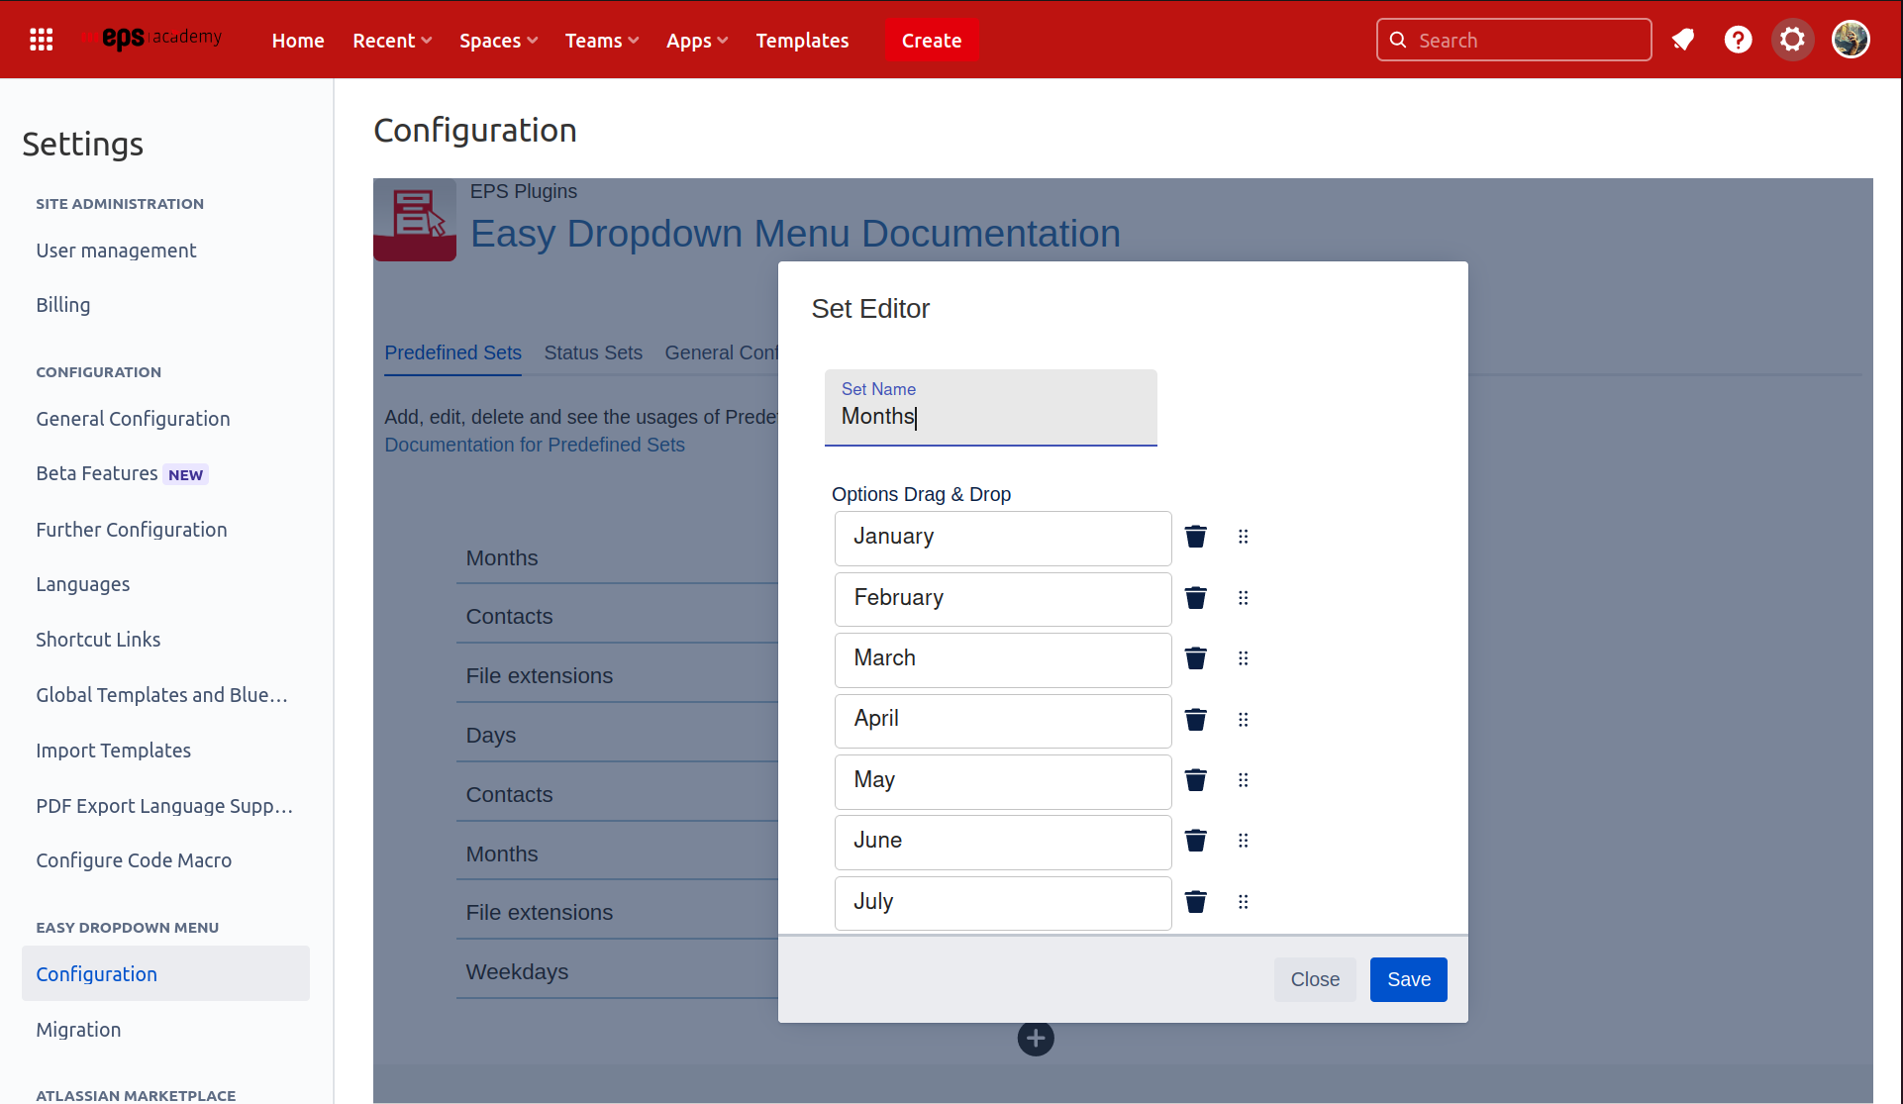Click the trash icon next to March
1903x1104 pixels.
(x=1195, y=658)
